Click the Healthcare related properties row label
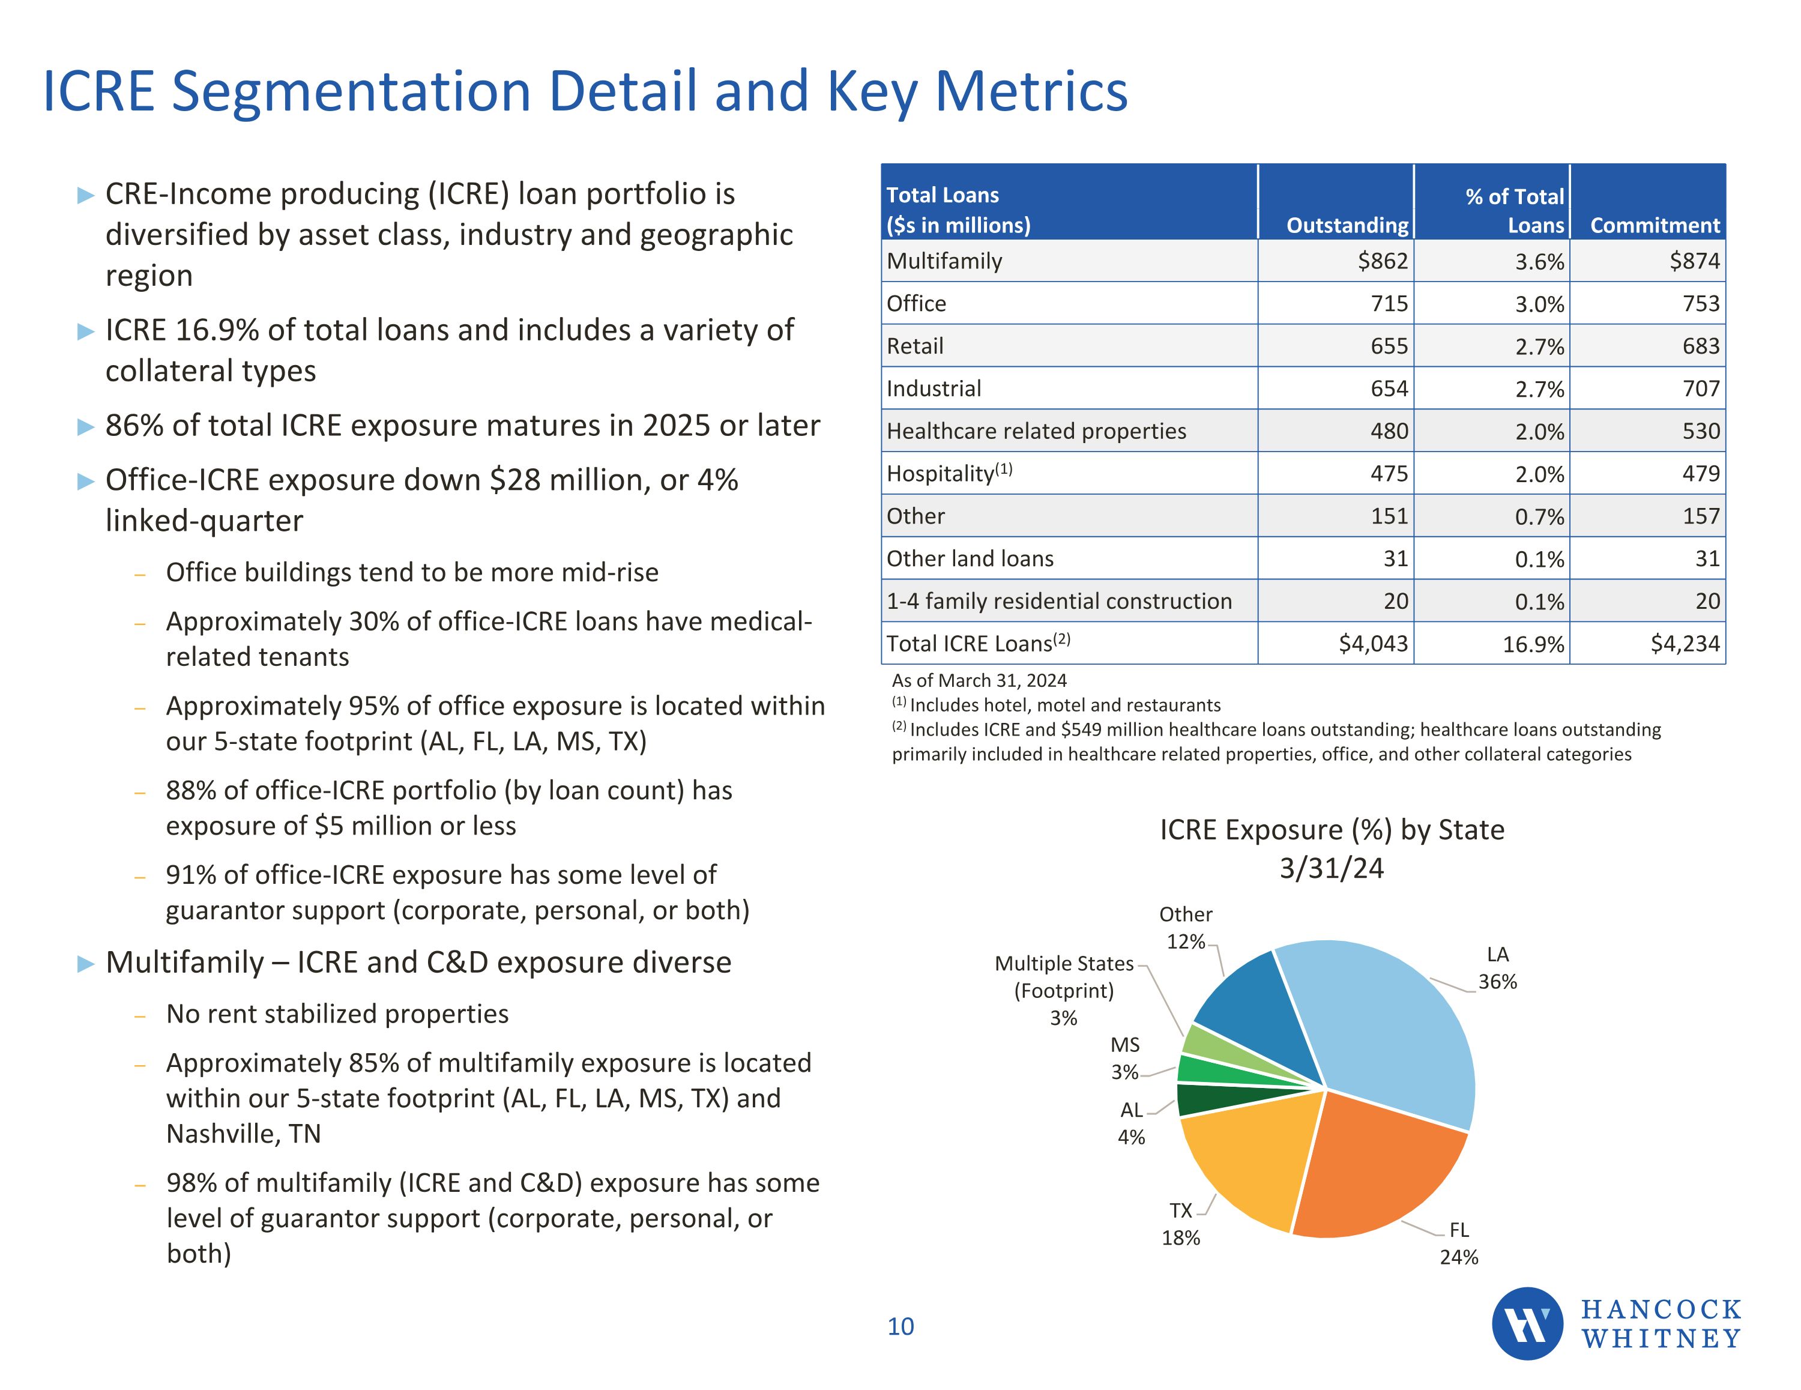The width and height of the screenshot is (1801, 1390). point(1036,432)
